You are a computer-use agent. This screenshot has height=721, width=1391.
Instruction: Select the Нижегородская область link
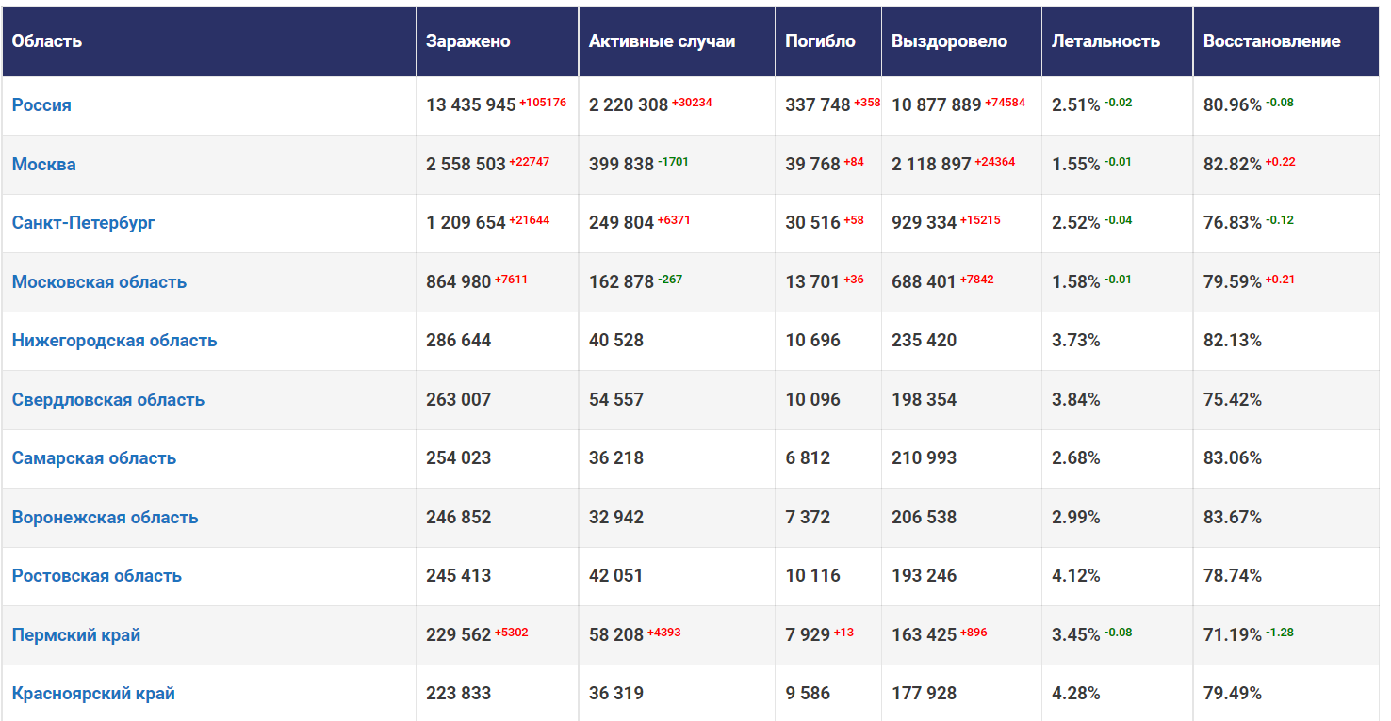coord(114,341)
